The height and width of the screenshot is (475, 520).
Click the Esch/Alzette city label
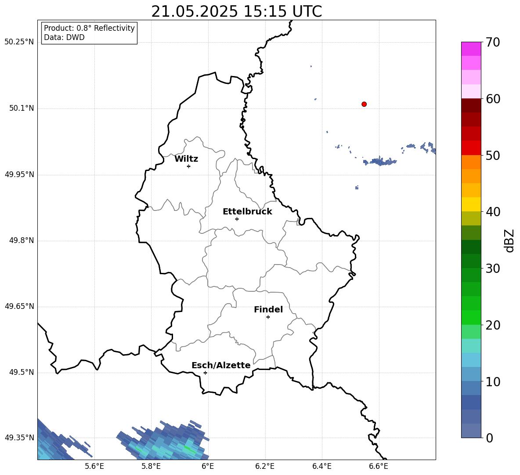(x=221, y=365)
